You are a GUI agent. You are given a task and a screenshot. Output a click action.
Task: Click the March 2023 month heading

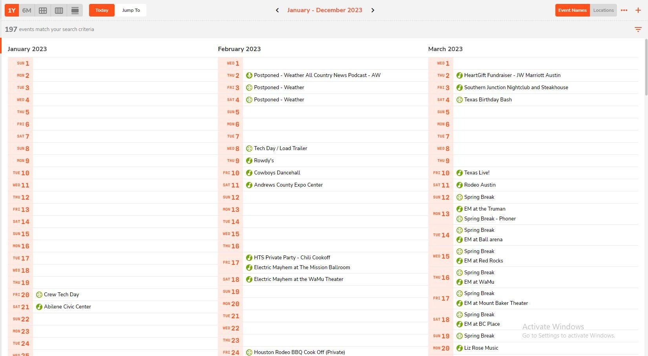(x=445, y=49)
